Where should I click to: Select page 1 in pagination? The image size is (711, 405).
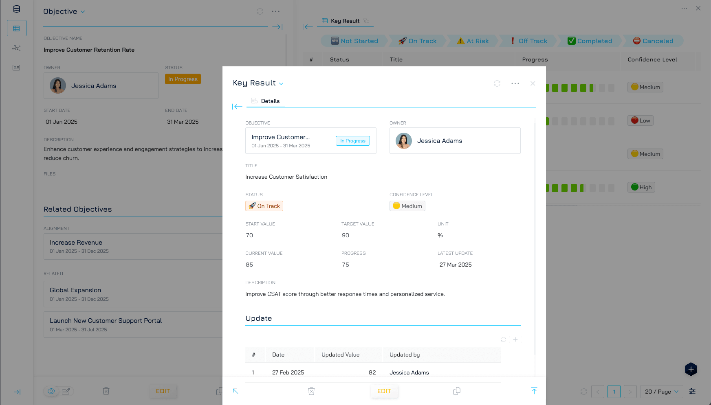[x=614, y=392]
